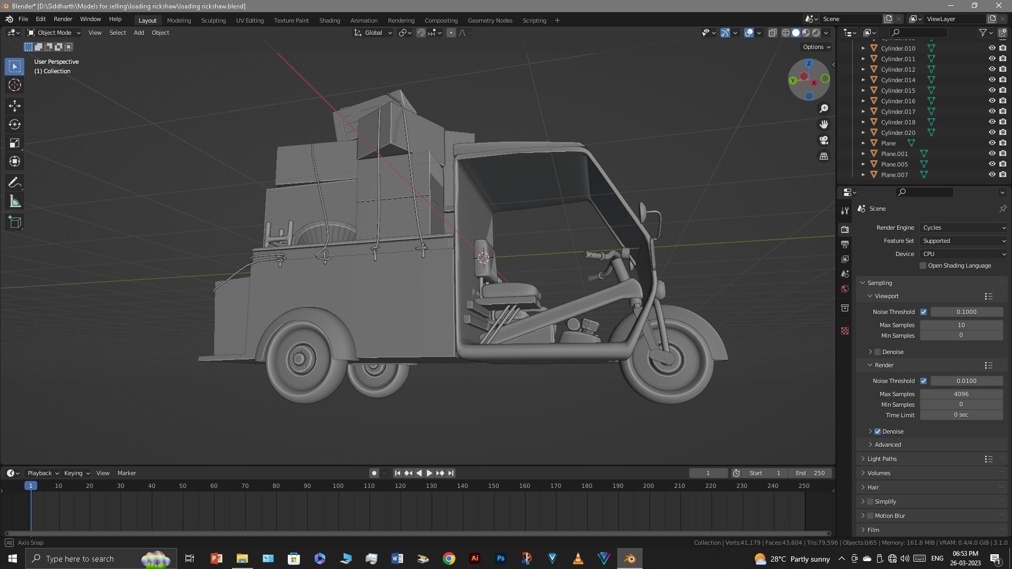Open the World properties tab
The image size is (1012, 569).
tap(845, 289)
